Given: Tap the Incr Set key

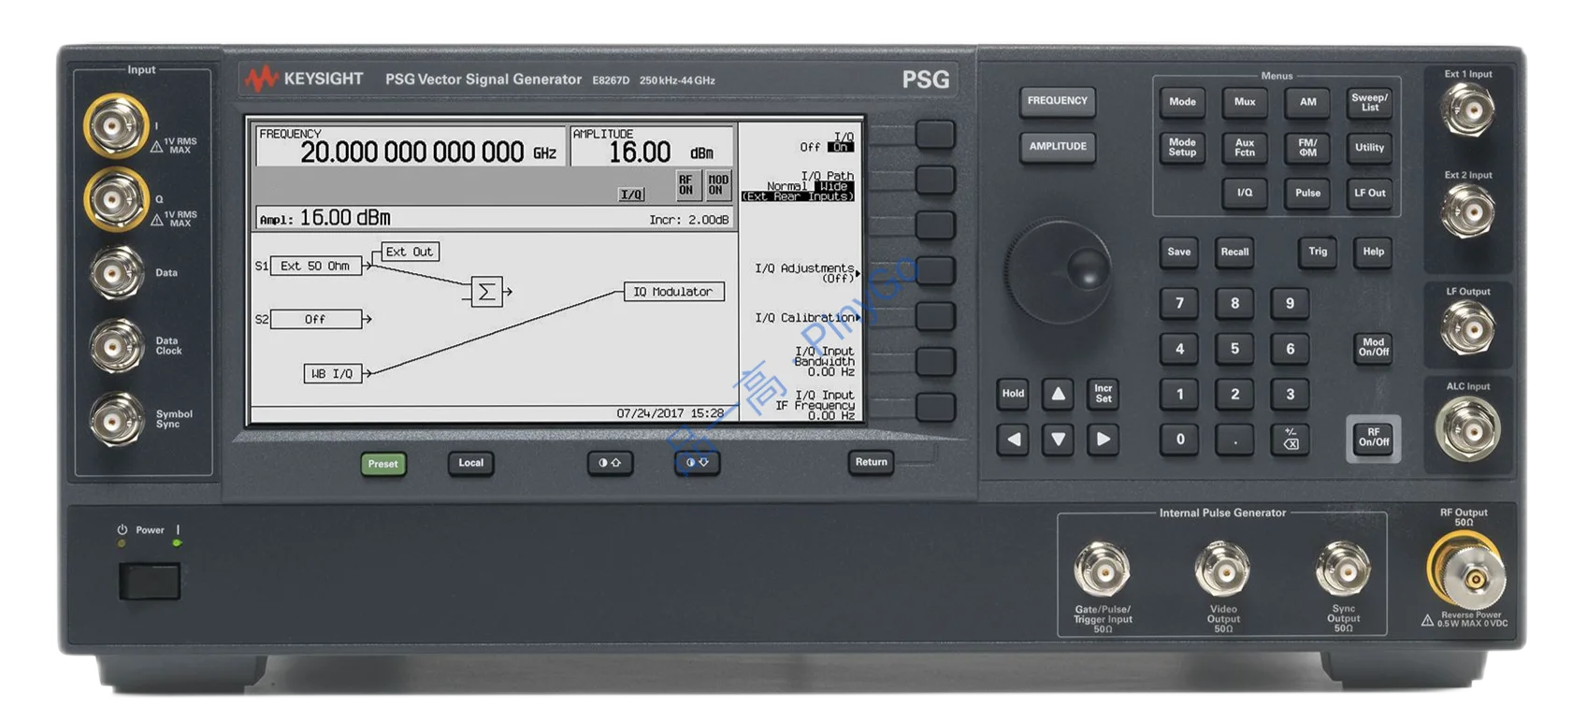Looking at the screenshot, I should [1104, 394].
